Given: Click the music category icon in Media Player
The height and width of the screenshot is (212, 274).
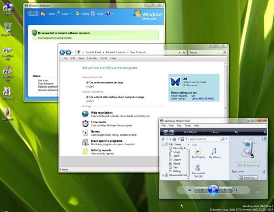Looking at the screenshot, I should point(163,139).
